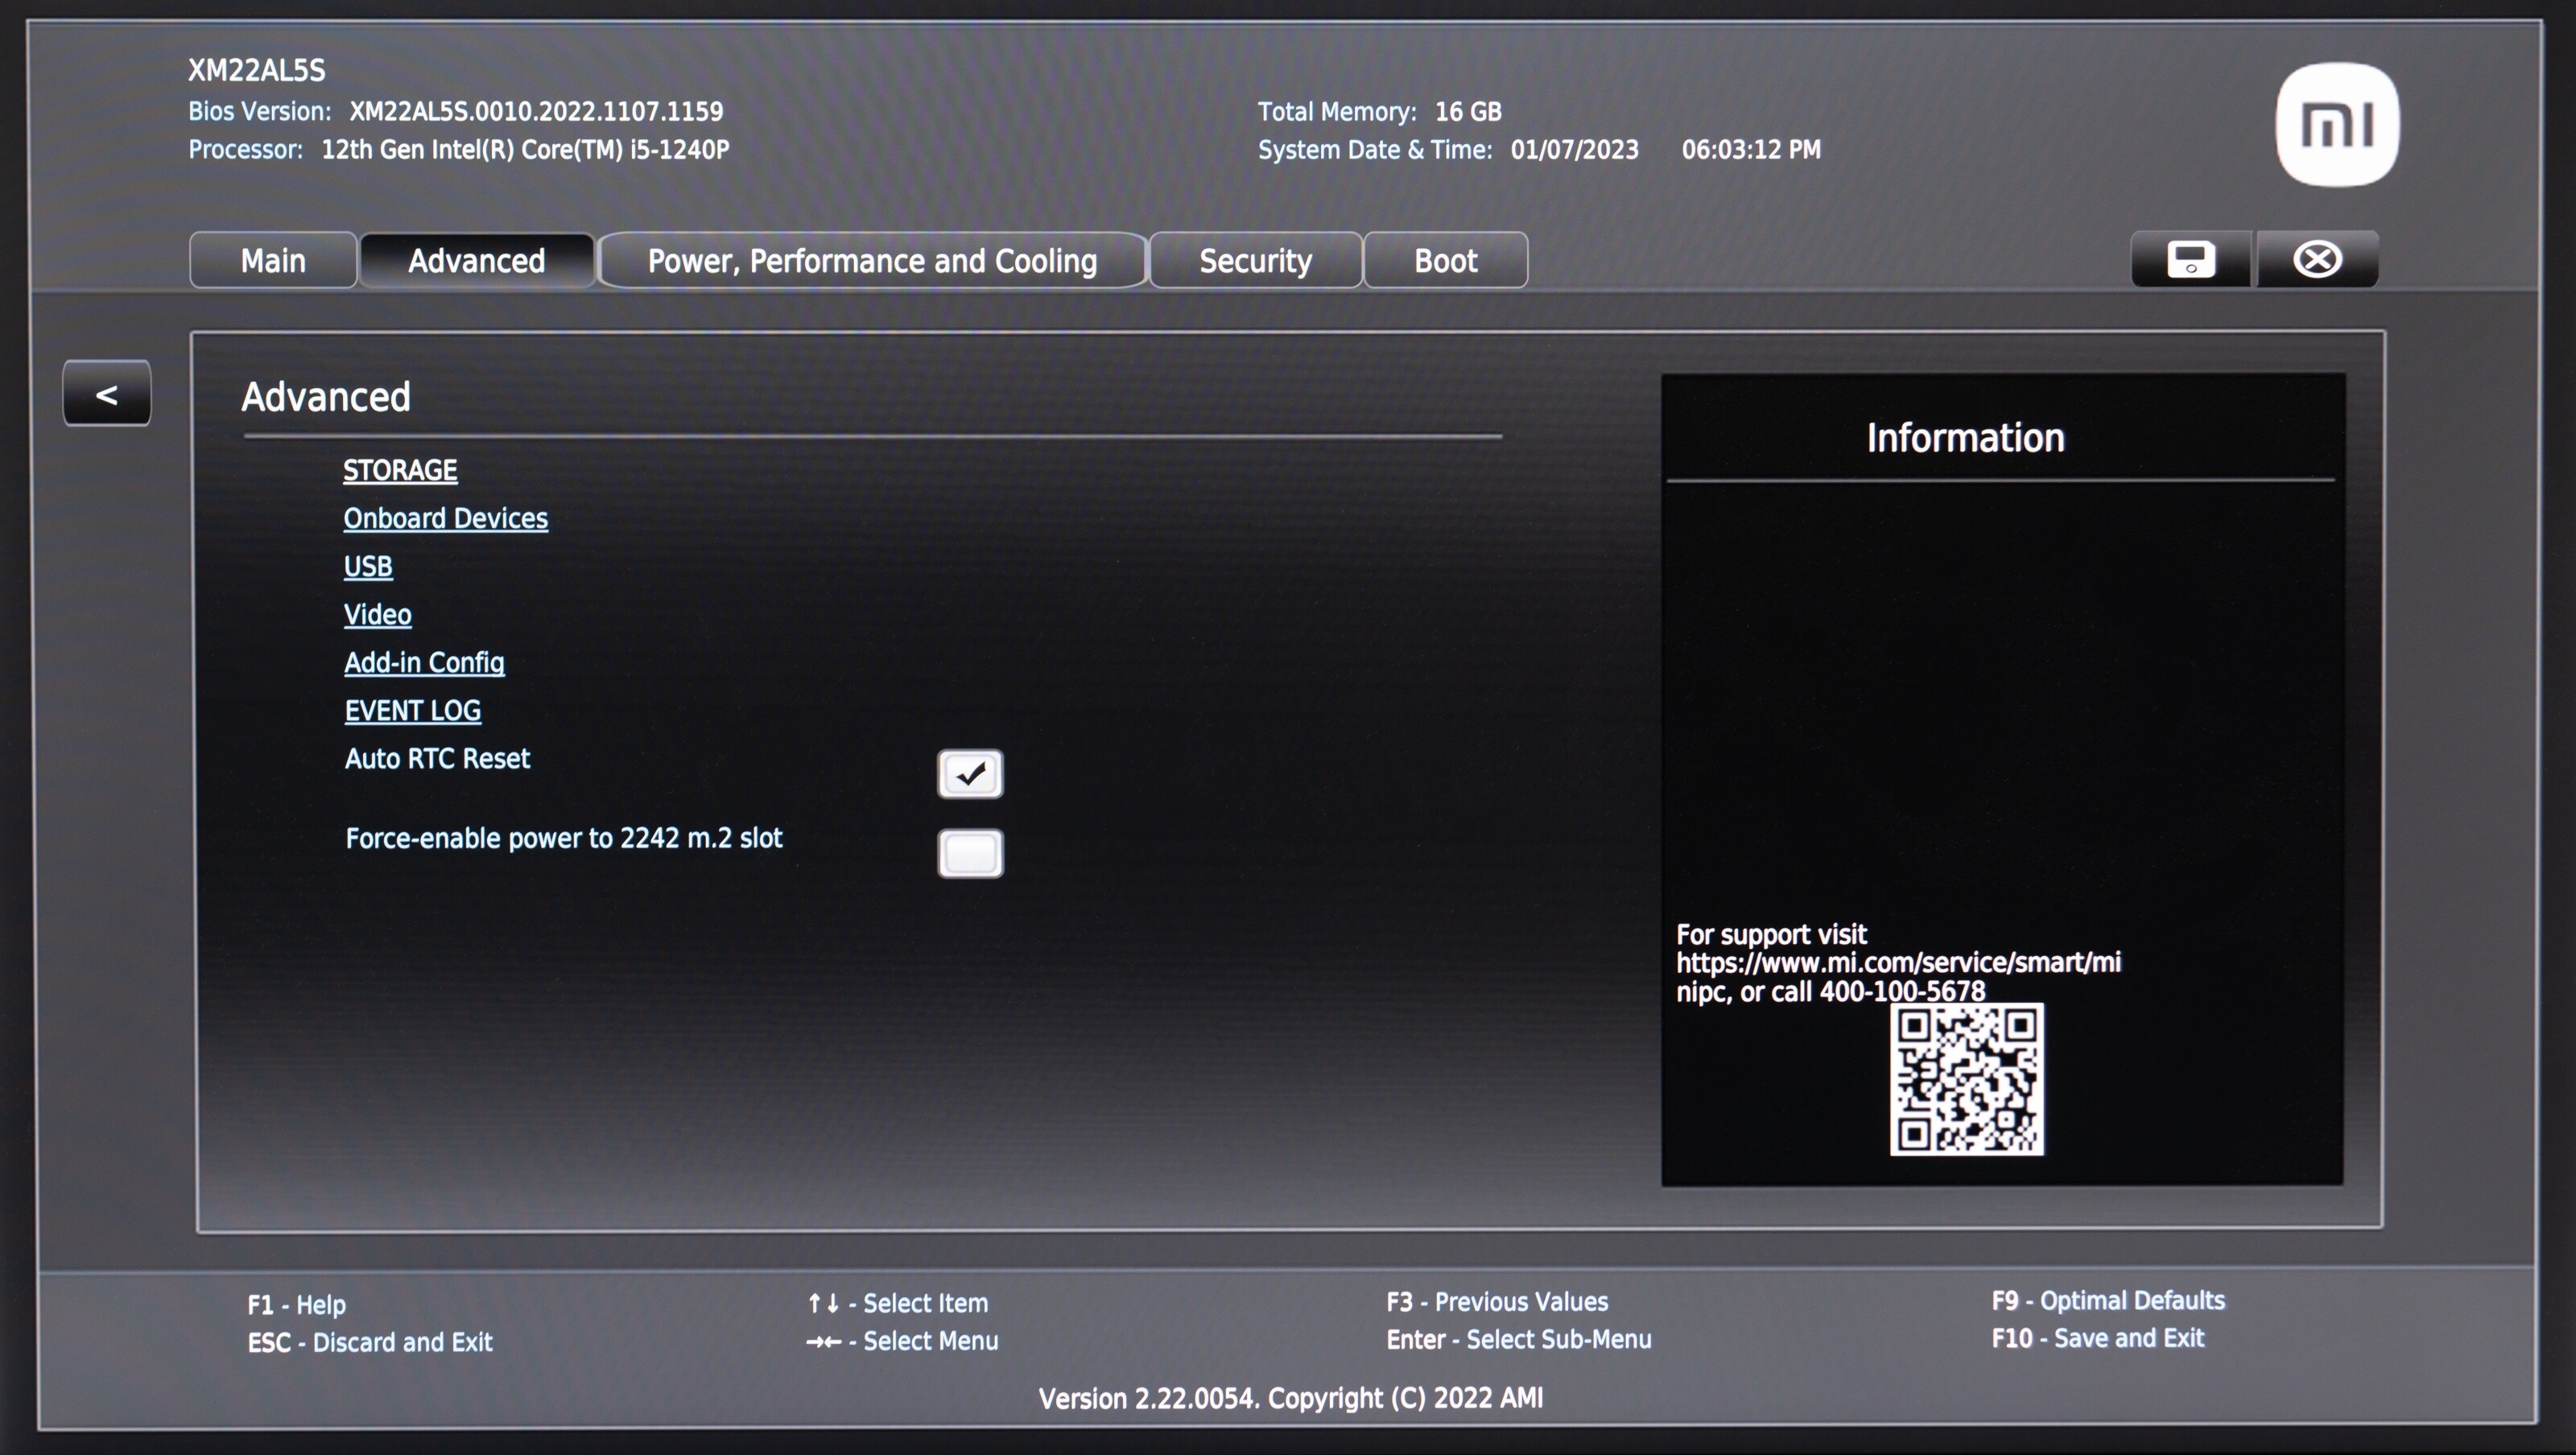Click the system time value
This screenshot has height=1455, width=2576.
tap(1750, 150)
